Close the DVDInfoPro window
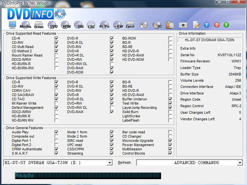Image resolution: width=247 pixels, height=185 pixels. [x=239, y=2]
